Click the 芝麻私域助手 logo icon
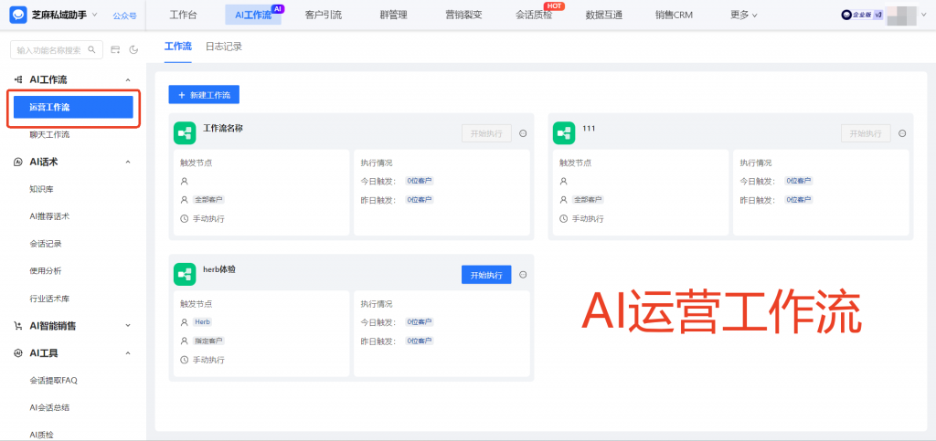The width and height of the screenshot is (936, 441). 19,15
